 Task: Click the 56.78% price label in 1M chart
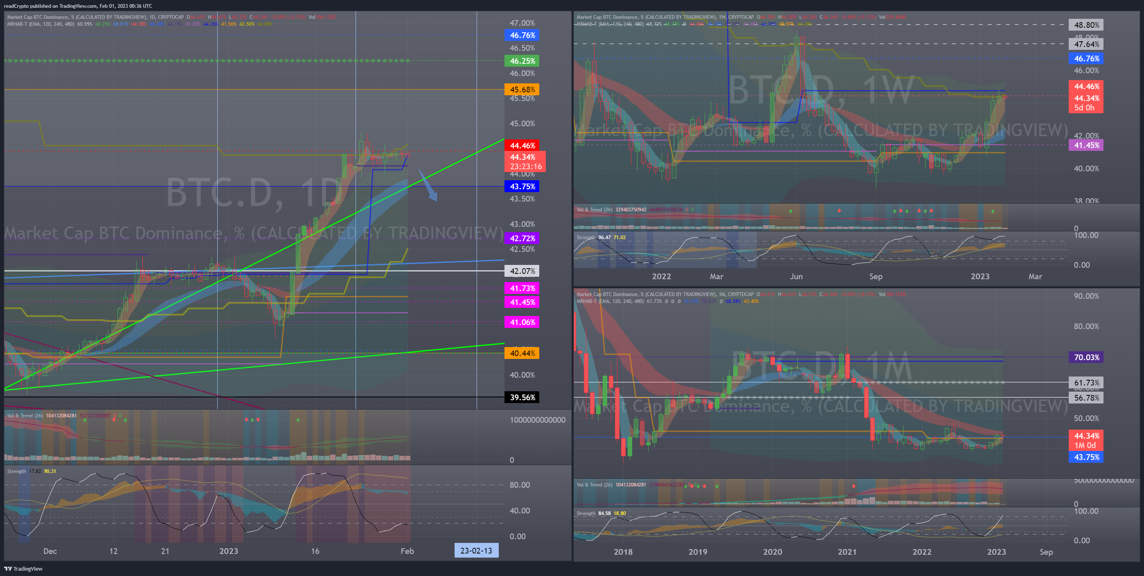(x=1087, y=398)
